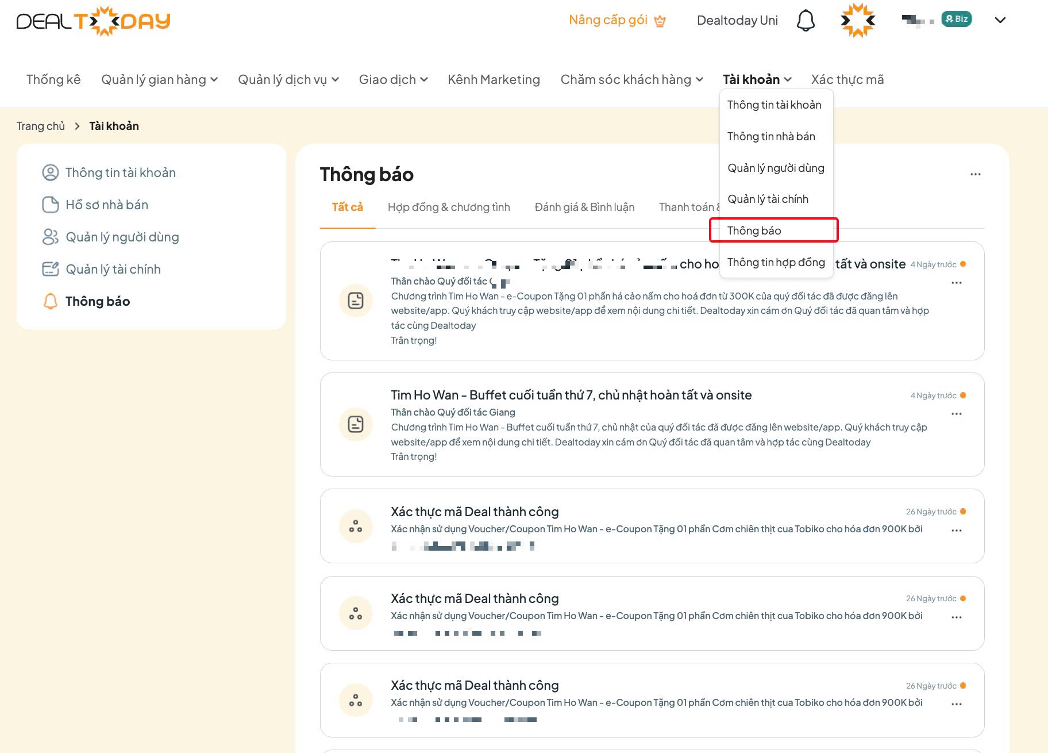Expand the Quản lý dịch vụ dropdown
Image resolution: width=1048 pixels, height=753 pixels.
coord(288,79)
